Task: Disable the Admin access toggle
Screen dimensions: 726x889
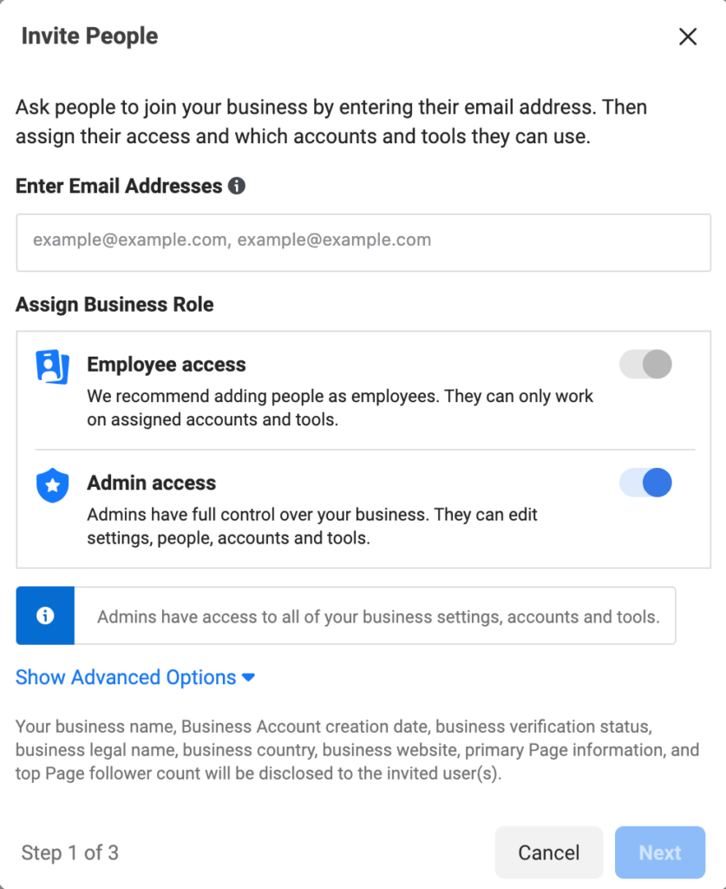Action: (x=645, y=483)
